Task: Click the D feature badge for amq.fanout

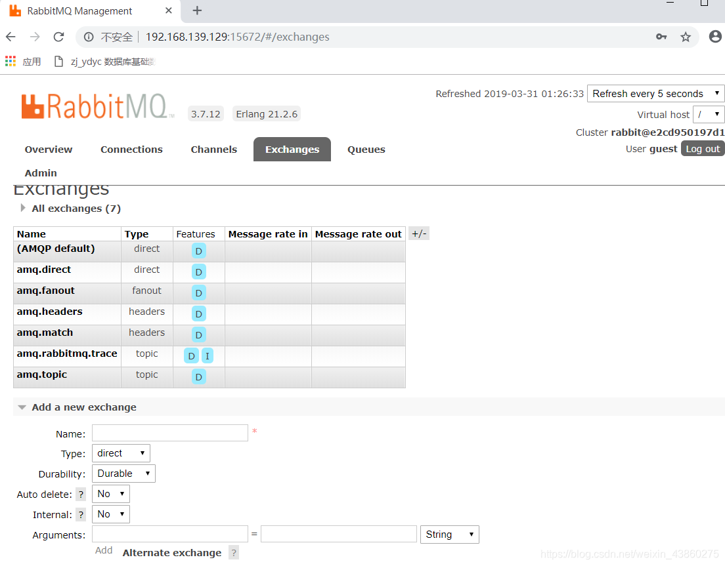Action: click(199, 293)
